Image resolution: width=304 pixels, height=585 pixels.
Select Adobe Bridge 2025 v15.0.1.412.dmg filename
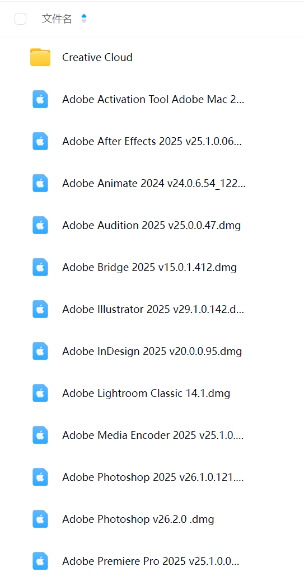tap(149, 267)
